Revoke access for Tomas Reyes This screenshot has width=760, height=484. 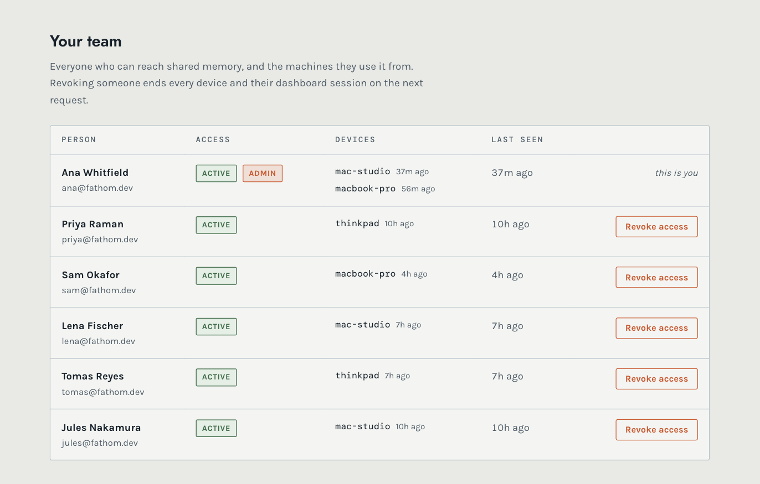click(x=656, y=379)
